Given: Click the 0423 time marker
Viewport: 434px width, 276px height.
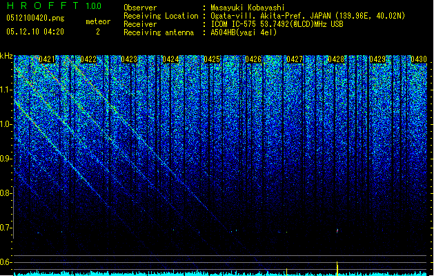Looking at the screenshot, I should click(x=129, y=59).
